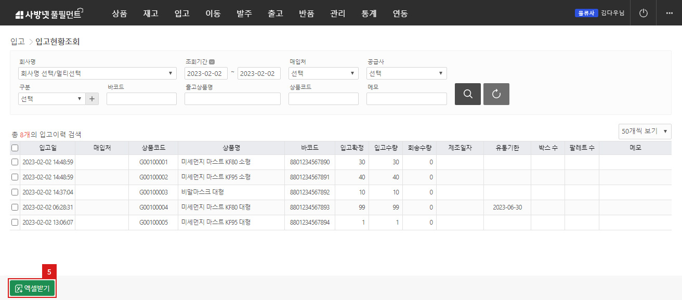Click the reset refresh icon button

coord(496,94)
